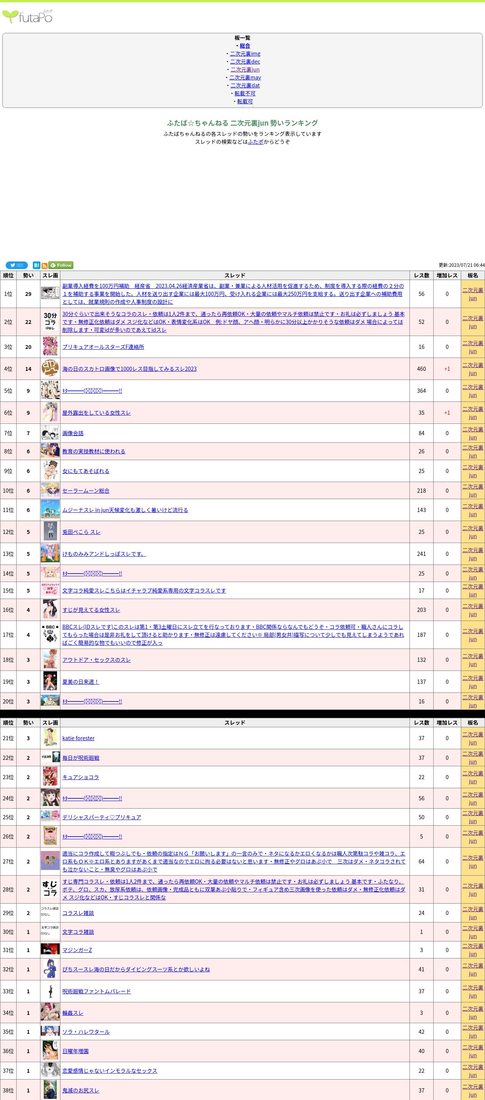Click the 増加レス header of the first table
This screenshot has height=1100, width=485.
point(447,275)
